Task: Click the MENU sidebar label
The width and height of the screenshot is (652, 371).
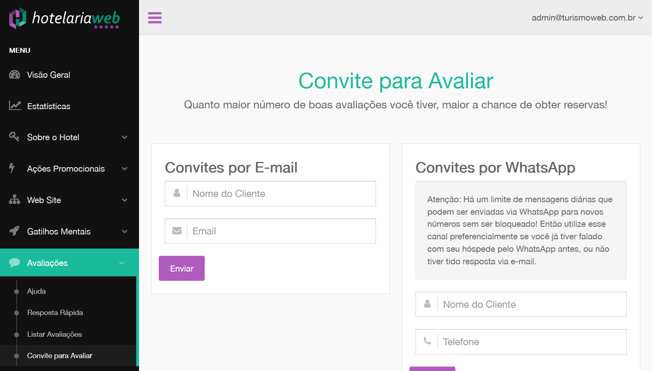Action: pyautogui.click(x=20, y=50)
